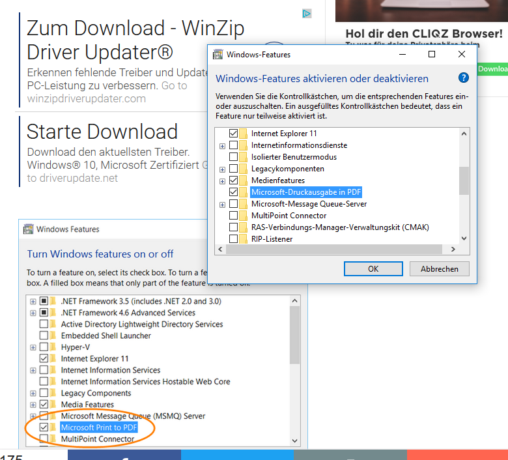Screen dimensions: 508x460
Task: Open the Zum Download WinZip Driver Updater ad
Action: click(135, 40)
